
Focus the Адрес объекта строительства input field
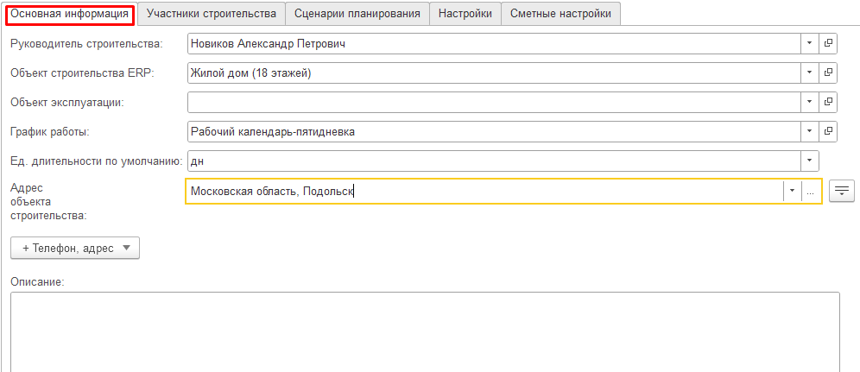[x=484, y=192]
